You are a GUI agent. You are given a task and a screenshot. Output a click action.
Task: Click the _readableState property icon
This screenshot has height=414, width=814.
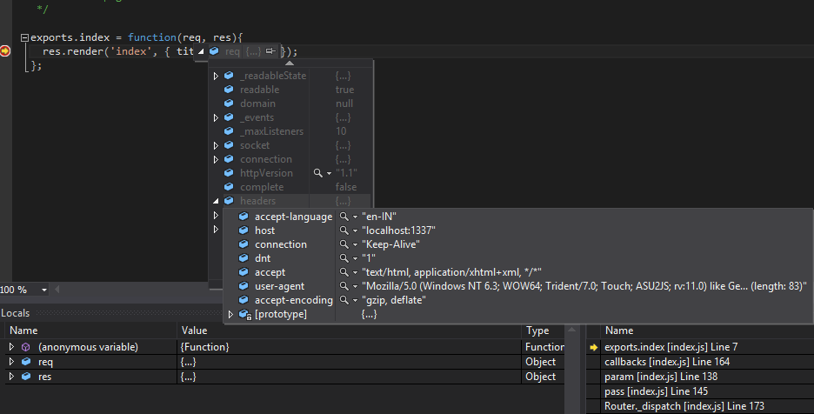[229, 76]
